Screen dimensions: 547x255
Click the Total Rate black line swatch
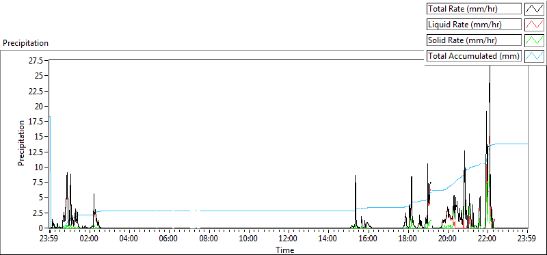pyautogui.click(x=535, y=9)
